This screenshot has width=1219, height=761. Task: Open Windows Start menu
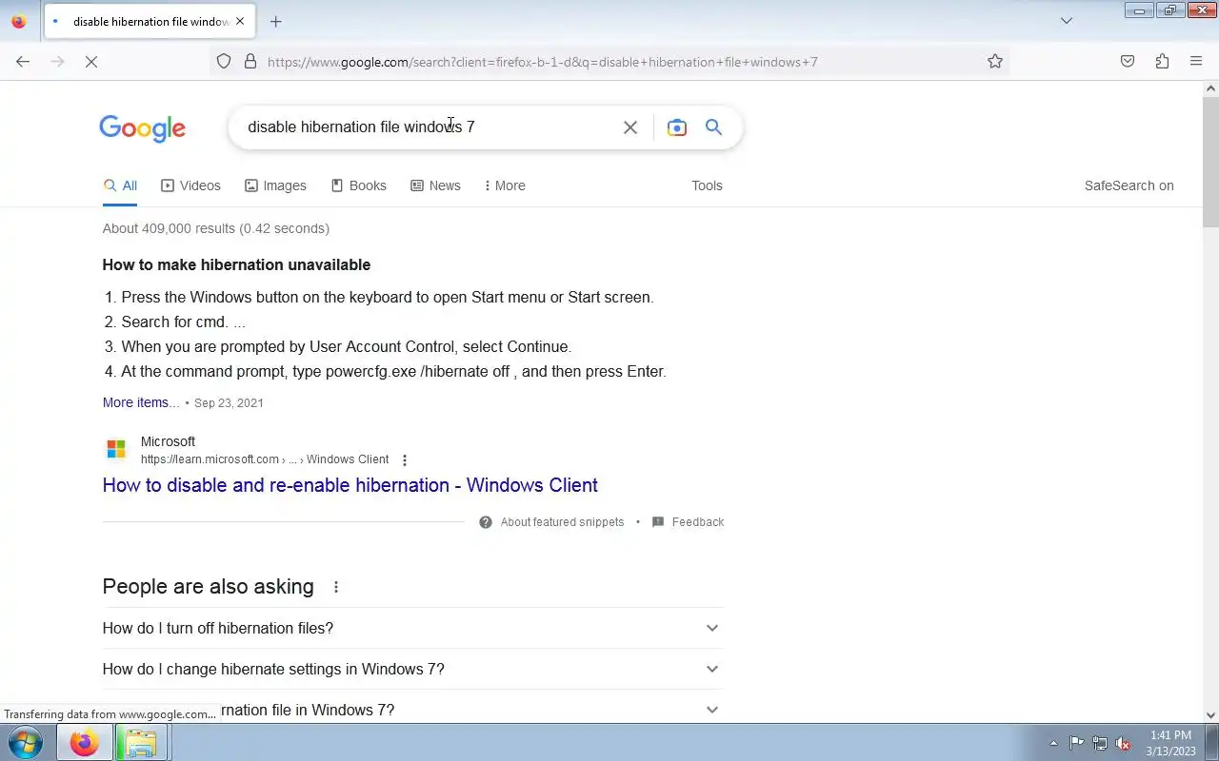tap(26, 742)
